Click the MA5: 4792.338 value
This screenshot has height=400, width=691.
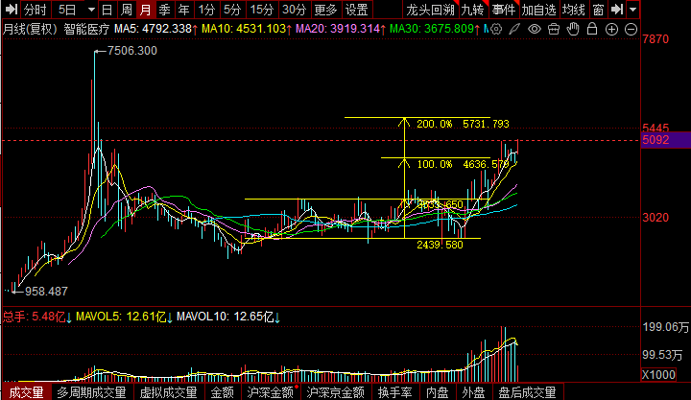(156, 30)
